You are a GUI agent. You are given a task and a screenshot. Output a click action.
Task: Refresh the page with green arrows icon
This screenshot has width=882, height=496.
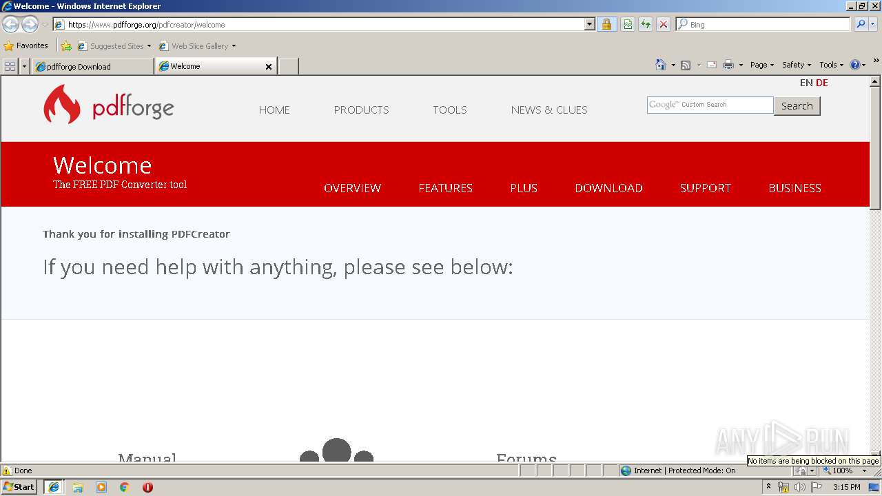point(646,25)
